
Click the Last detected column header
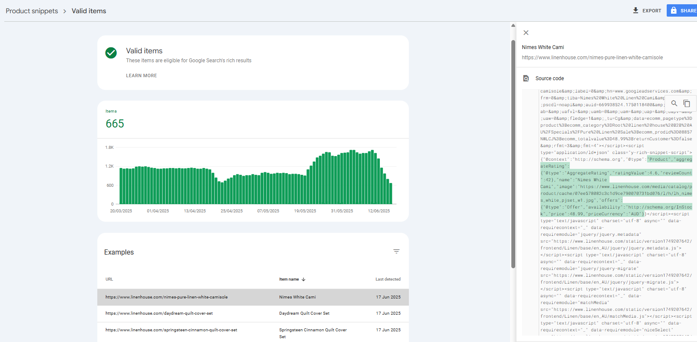click(388, 279)
